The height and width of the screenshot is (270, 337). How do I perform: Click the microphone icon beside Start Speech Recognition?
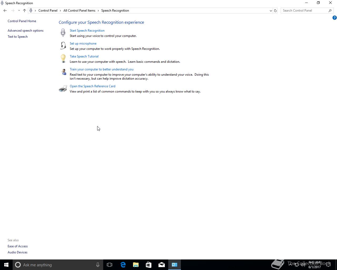(x=63, y=33)
